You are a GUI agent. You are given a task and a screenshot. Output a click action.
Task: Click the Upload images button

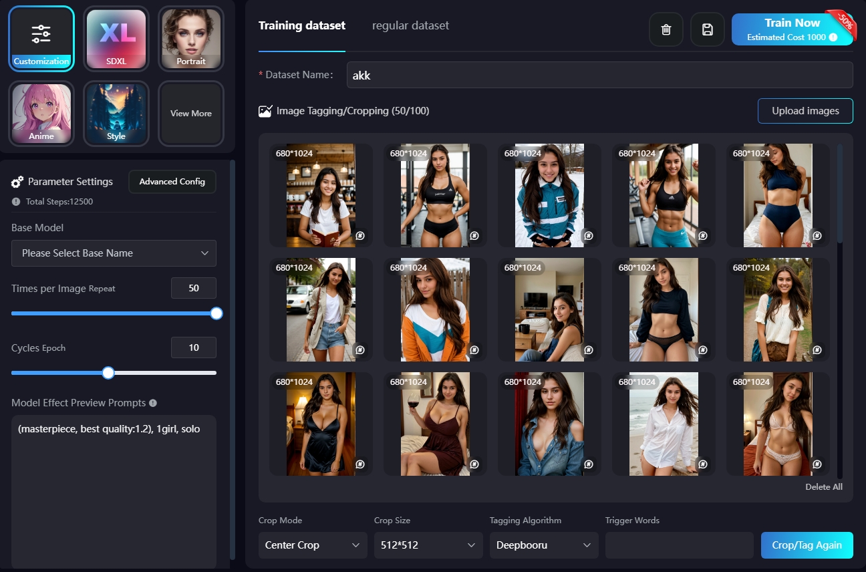(x=805, y=111)
